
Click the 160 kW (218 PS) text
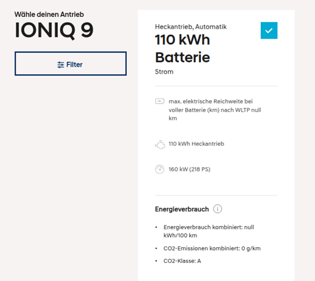[x=189, y=169]
